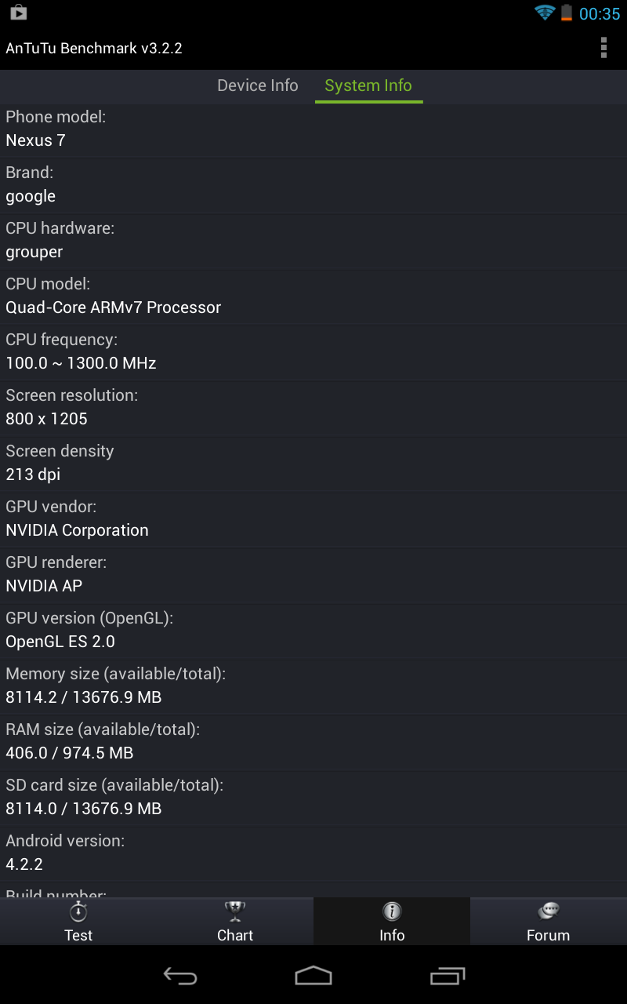Tap the Android back navigation button

pyautogui.click(x=179, y=975)
